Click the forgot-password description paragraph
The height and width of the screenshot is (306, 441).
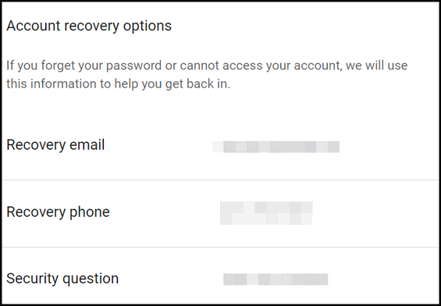pos(207,74)
